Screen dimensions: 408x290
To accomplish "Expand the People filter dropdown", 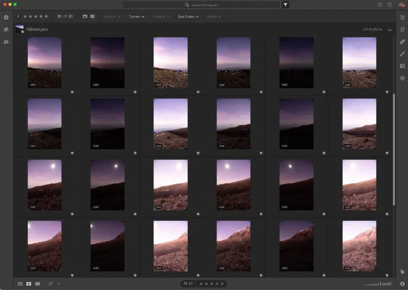I will coord(214,17).
